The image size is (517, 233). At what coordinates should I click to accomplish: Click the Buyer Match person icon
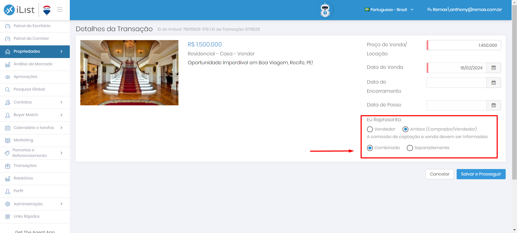tap(8, 115)
